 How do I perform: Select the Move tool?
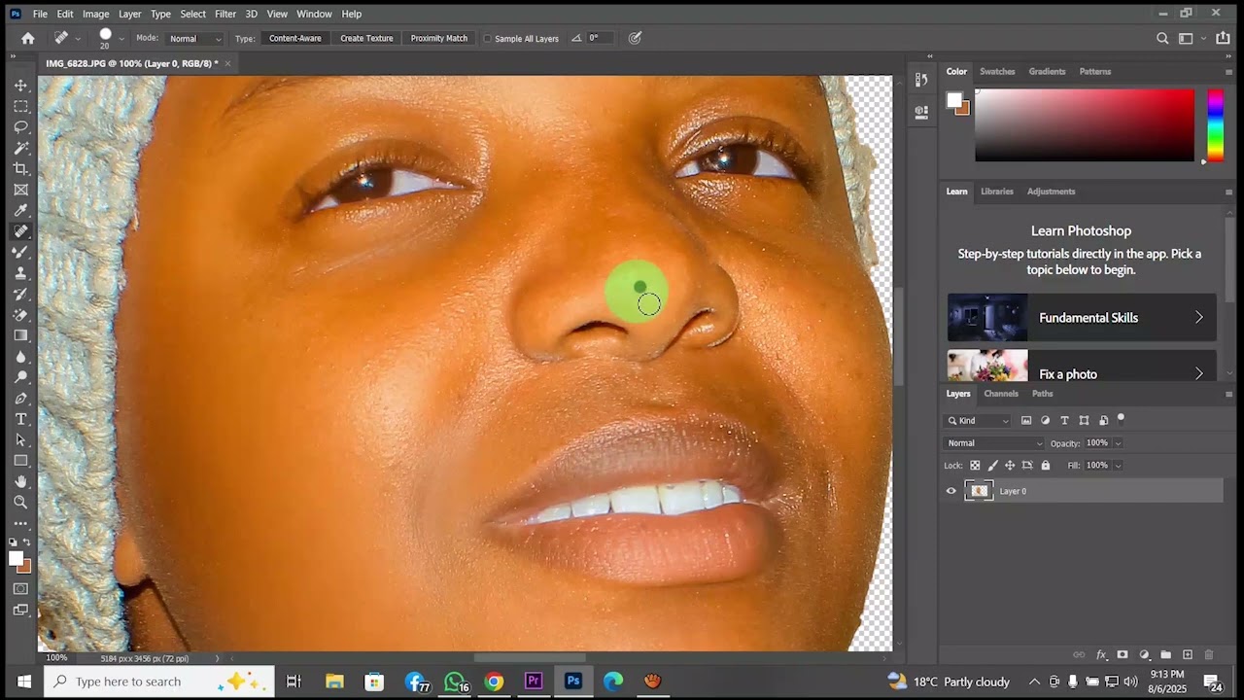(x=20, y=86)
